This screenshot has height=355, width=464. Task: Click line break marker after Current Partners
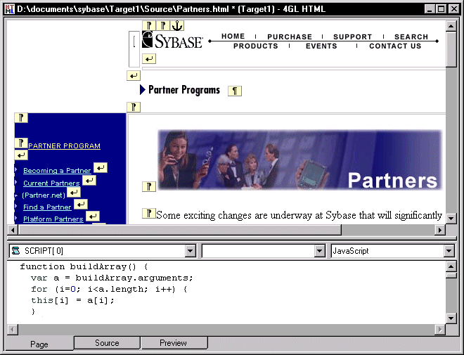[89, 180]
